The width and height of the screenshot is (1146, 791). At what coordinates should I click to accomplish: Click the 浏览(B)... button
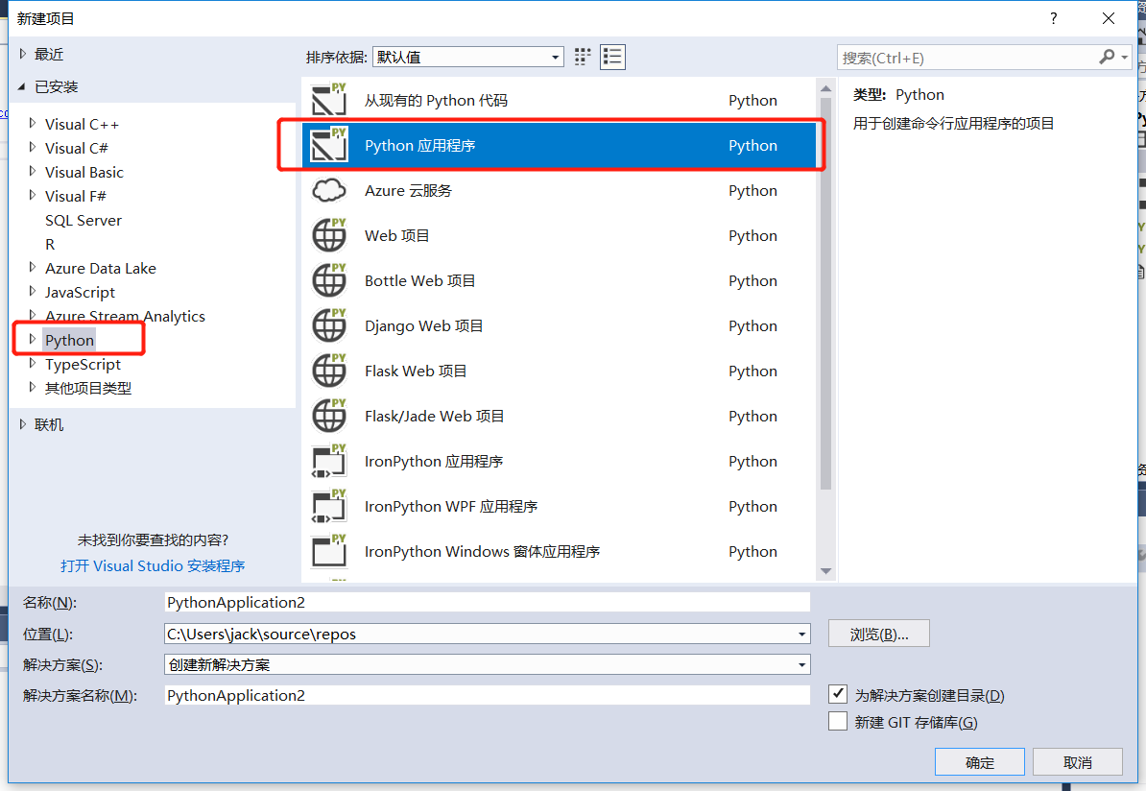tap(878, 634)
